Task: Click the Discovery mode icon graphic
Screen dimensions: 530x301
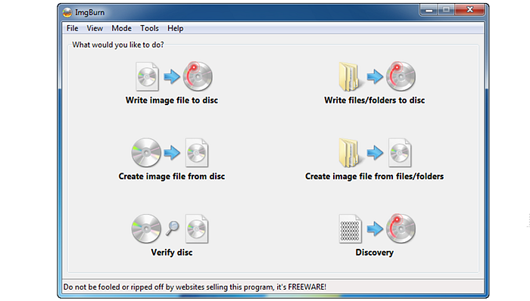Action: point(377,229)
